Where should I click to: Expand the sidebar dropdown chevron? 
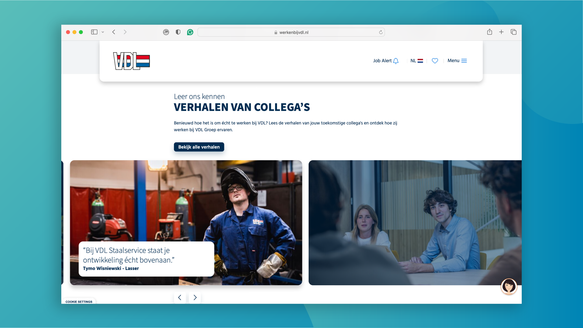coord(103,32)
